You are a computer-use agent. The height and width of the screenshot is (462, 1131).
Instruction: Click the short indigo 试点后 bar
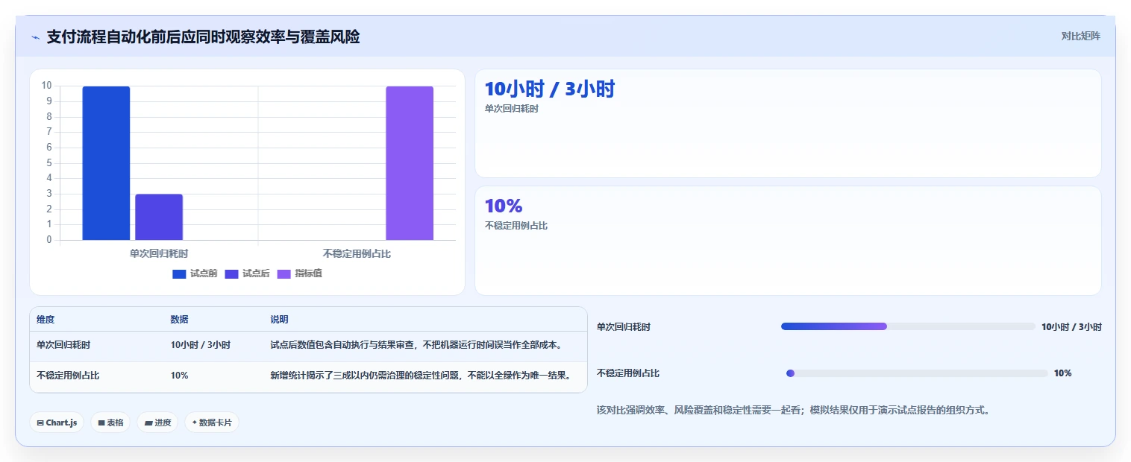159,217
